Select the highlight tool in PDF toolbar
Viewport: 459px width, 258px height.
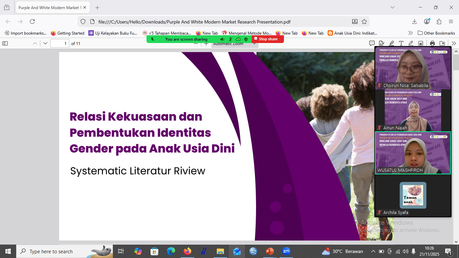(x=391, y=43)
